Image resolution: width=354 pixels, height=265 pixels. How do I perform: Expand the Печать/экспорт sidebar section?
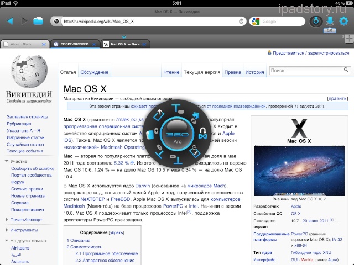click(7, 220)
